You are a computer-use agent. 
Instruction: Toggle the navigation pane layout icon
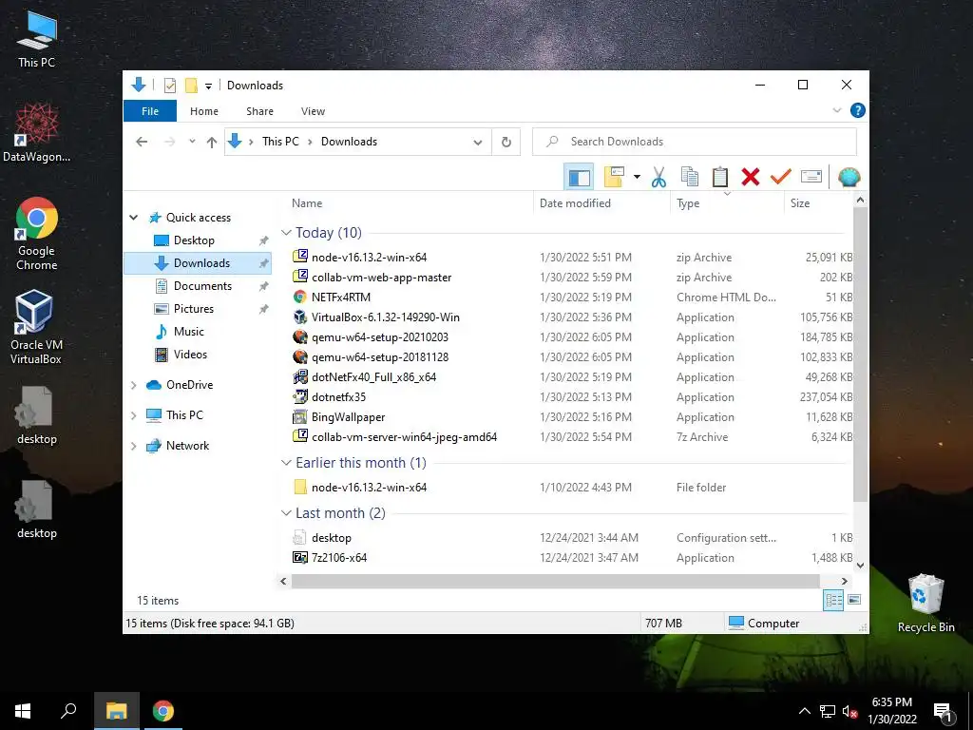[x=579, y=178]
